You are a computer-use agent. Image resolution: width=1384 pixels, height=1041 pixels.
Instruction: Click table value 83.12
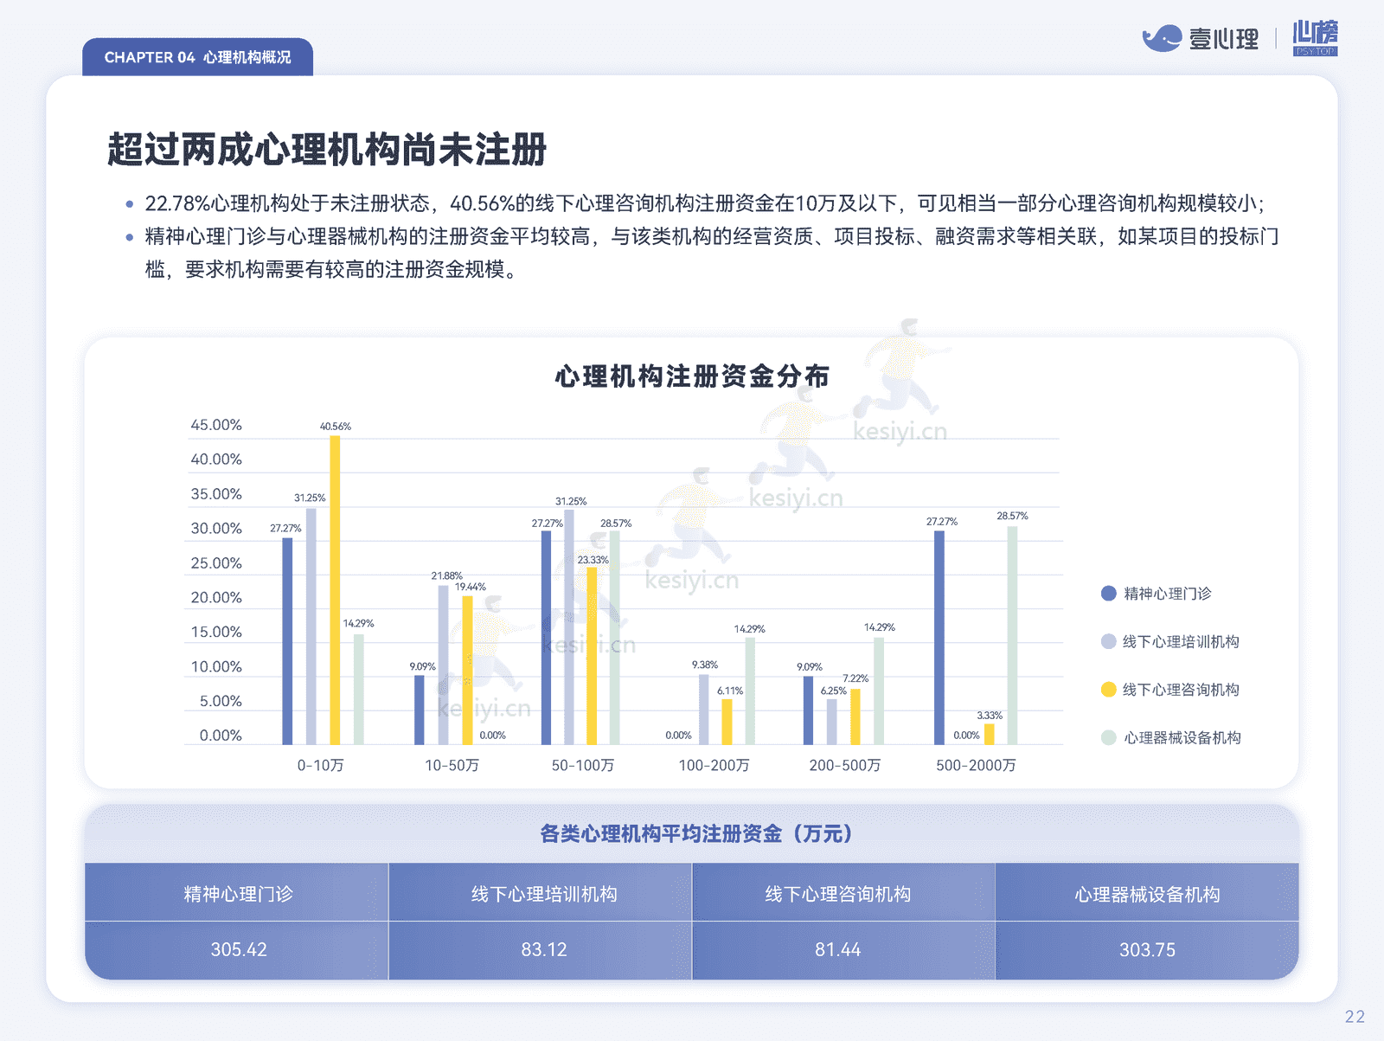pos(544,949)
